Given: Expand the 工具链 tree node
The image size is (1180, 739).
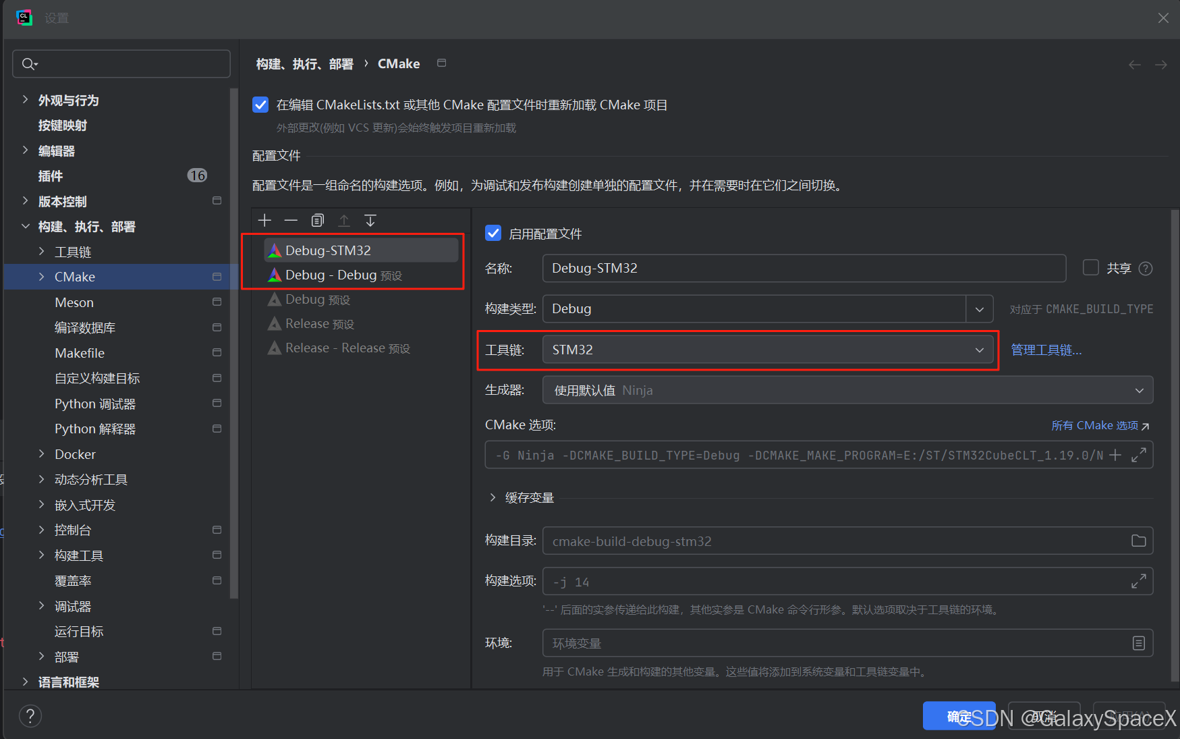Looking at the screenshot, I should (42, 252).
